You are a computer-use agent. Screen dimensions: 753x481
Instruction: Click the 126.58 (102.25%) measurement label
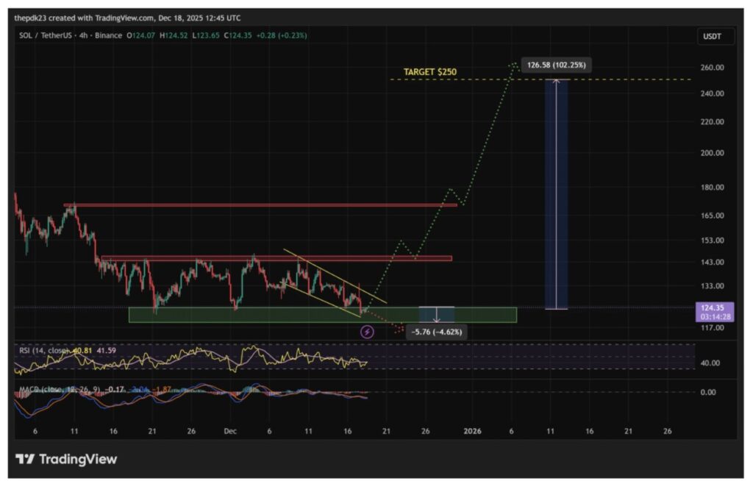click(x=557, y=65)
